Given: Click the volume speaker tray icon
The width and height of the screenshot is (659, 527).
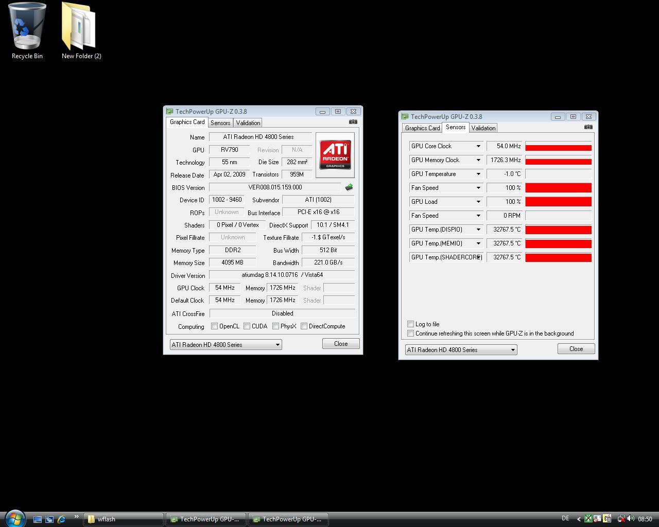Looking at the screenshot, I should coord(631,519).
